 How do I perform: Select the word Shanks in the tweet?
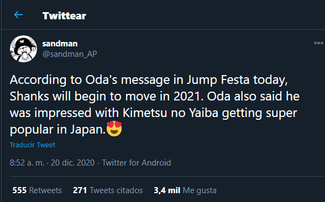(29, 97)
